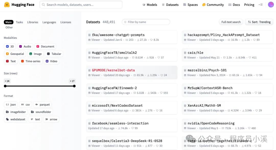Switch to the Languages filter tab

tap(49, 22)
